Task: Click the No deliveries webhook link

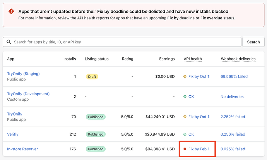Action: pos(232,96)
